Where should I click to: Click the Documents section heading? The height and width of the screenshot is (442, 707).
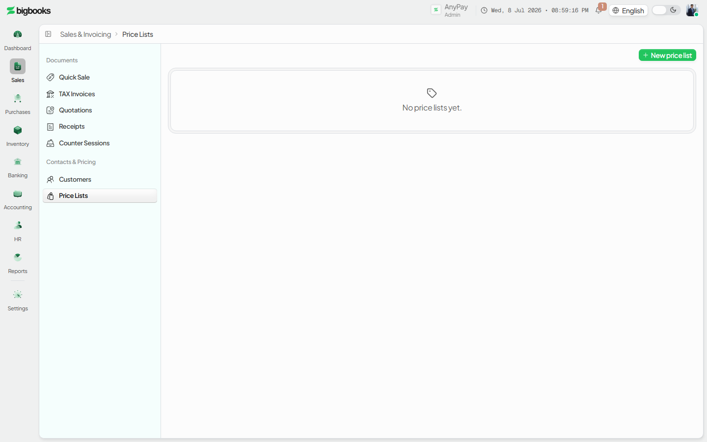pyautogui.click(x=62, y=60)
